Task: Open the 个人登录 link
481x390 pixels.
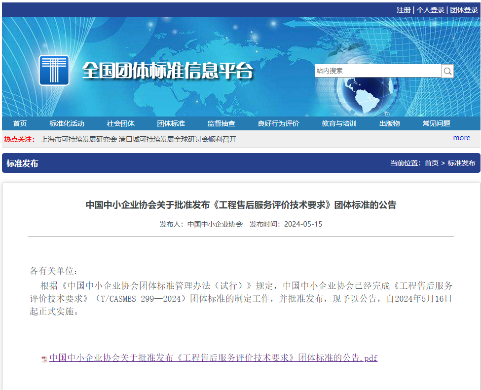Action: pyautogui.click(x=430, y=10)
